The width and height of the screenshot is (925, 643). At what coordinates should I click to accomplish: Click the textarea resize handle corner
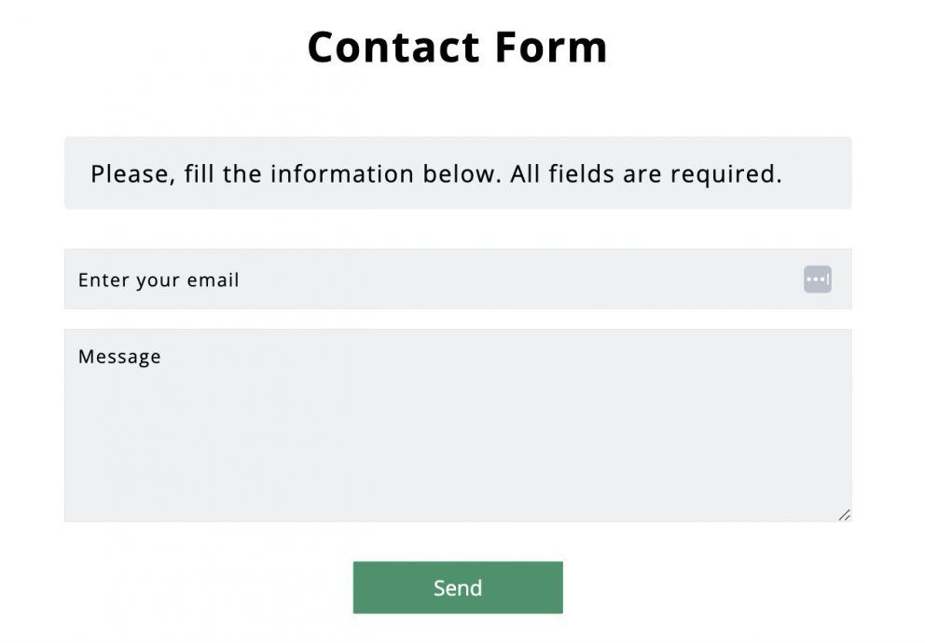click(x=844, y=515)
